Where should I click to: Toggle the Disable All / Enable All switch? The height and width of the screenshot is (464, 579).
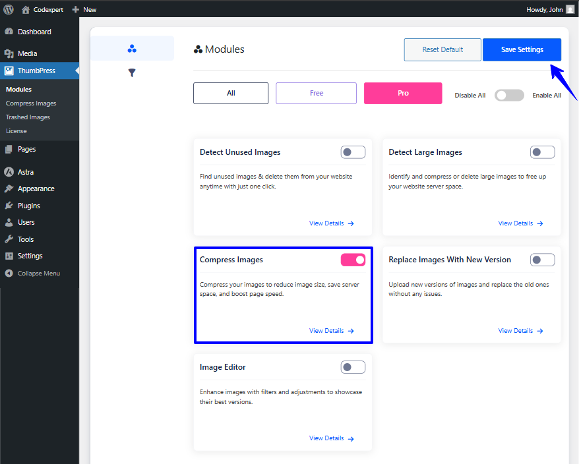tap(509, 95)
